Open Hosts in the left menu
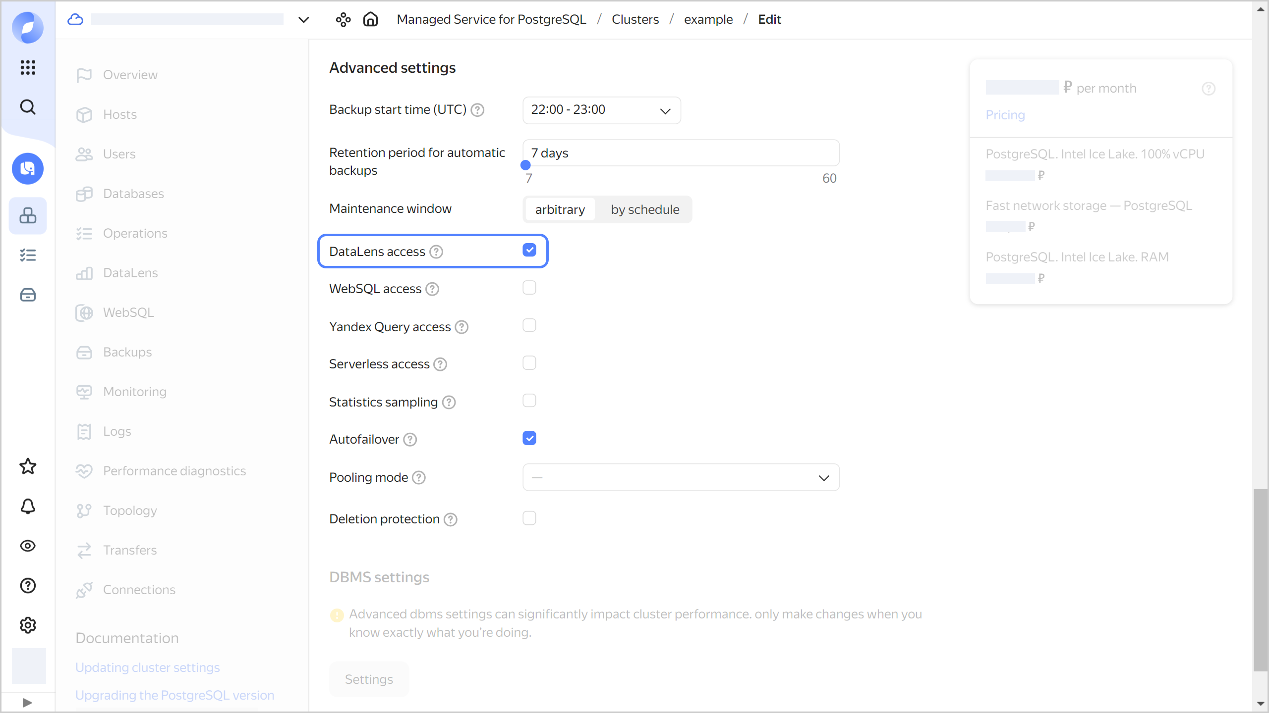The image size is (1269, 713). click(x=119, y=114)
